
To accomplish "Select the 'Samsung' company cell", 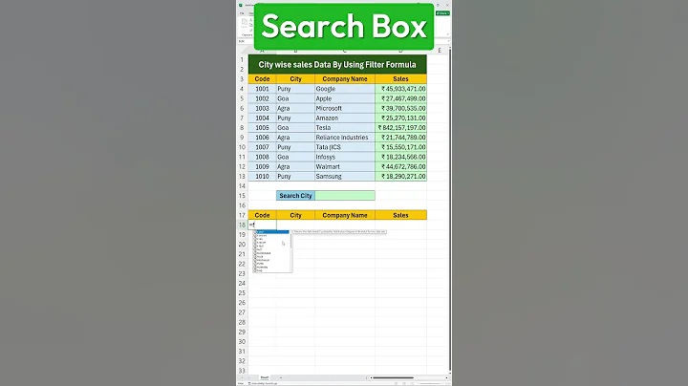I will 345,177.
